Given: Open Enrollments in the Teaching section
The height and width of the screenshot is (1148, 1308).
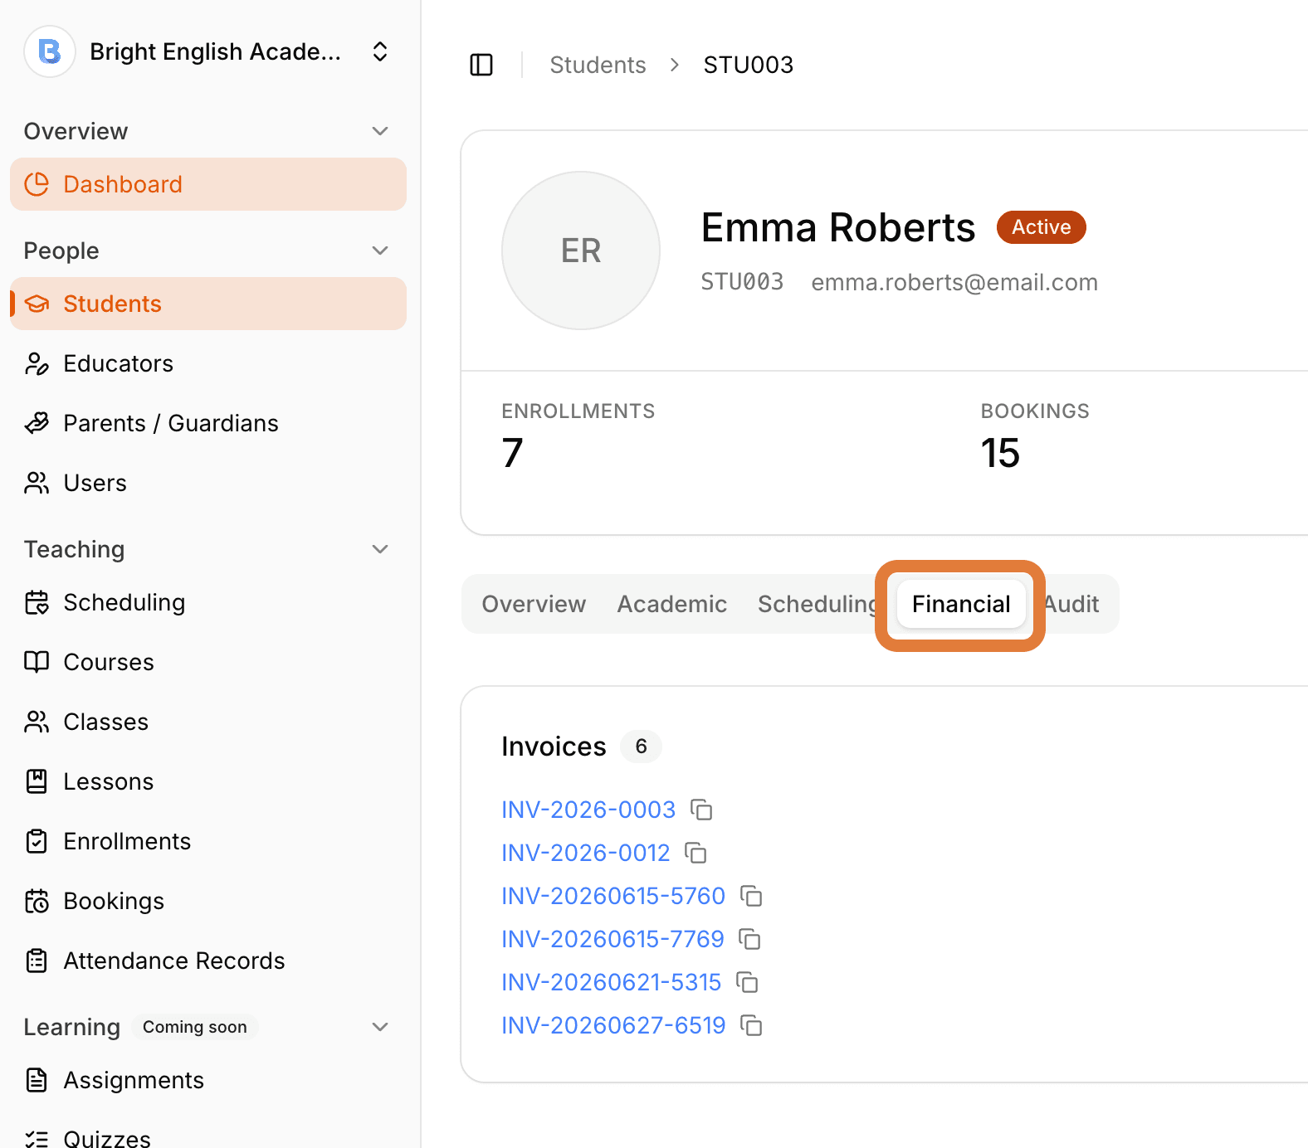Looking at the screenshot, I should click(x=208, y=841).
